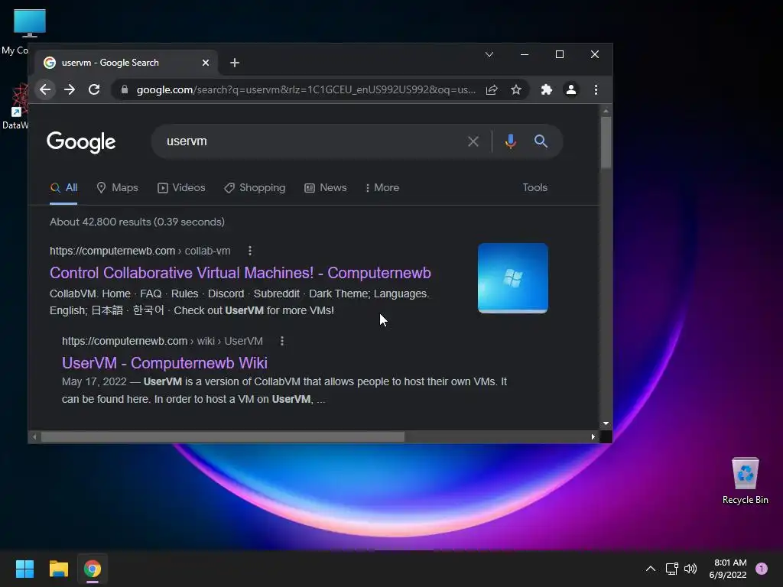Start voice search with the microphone
The height and width of the screenshot is (587, 783).
[x=510, y=141]
